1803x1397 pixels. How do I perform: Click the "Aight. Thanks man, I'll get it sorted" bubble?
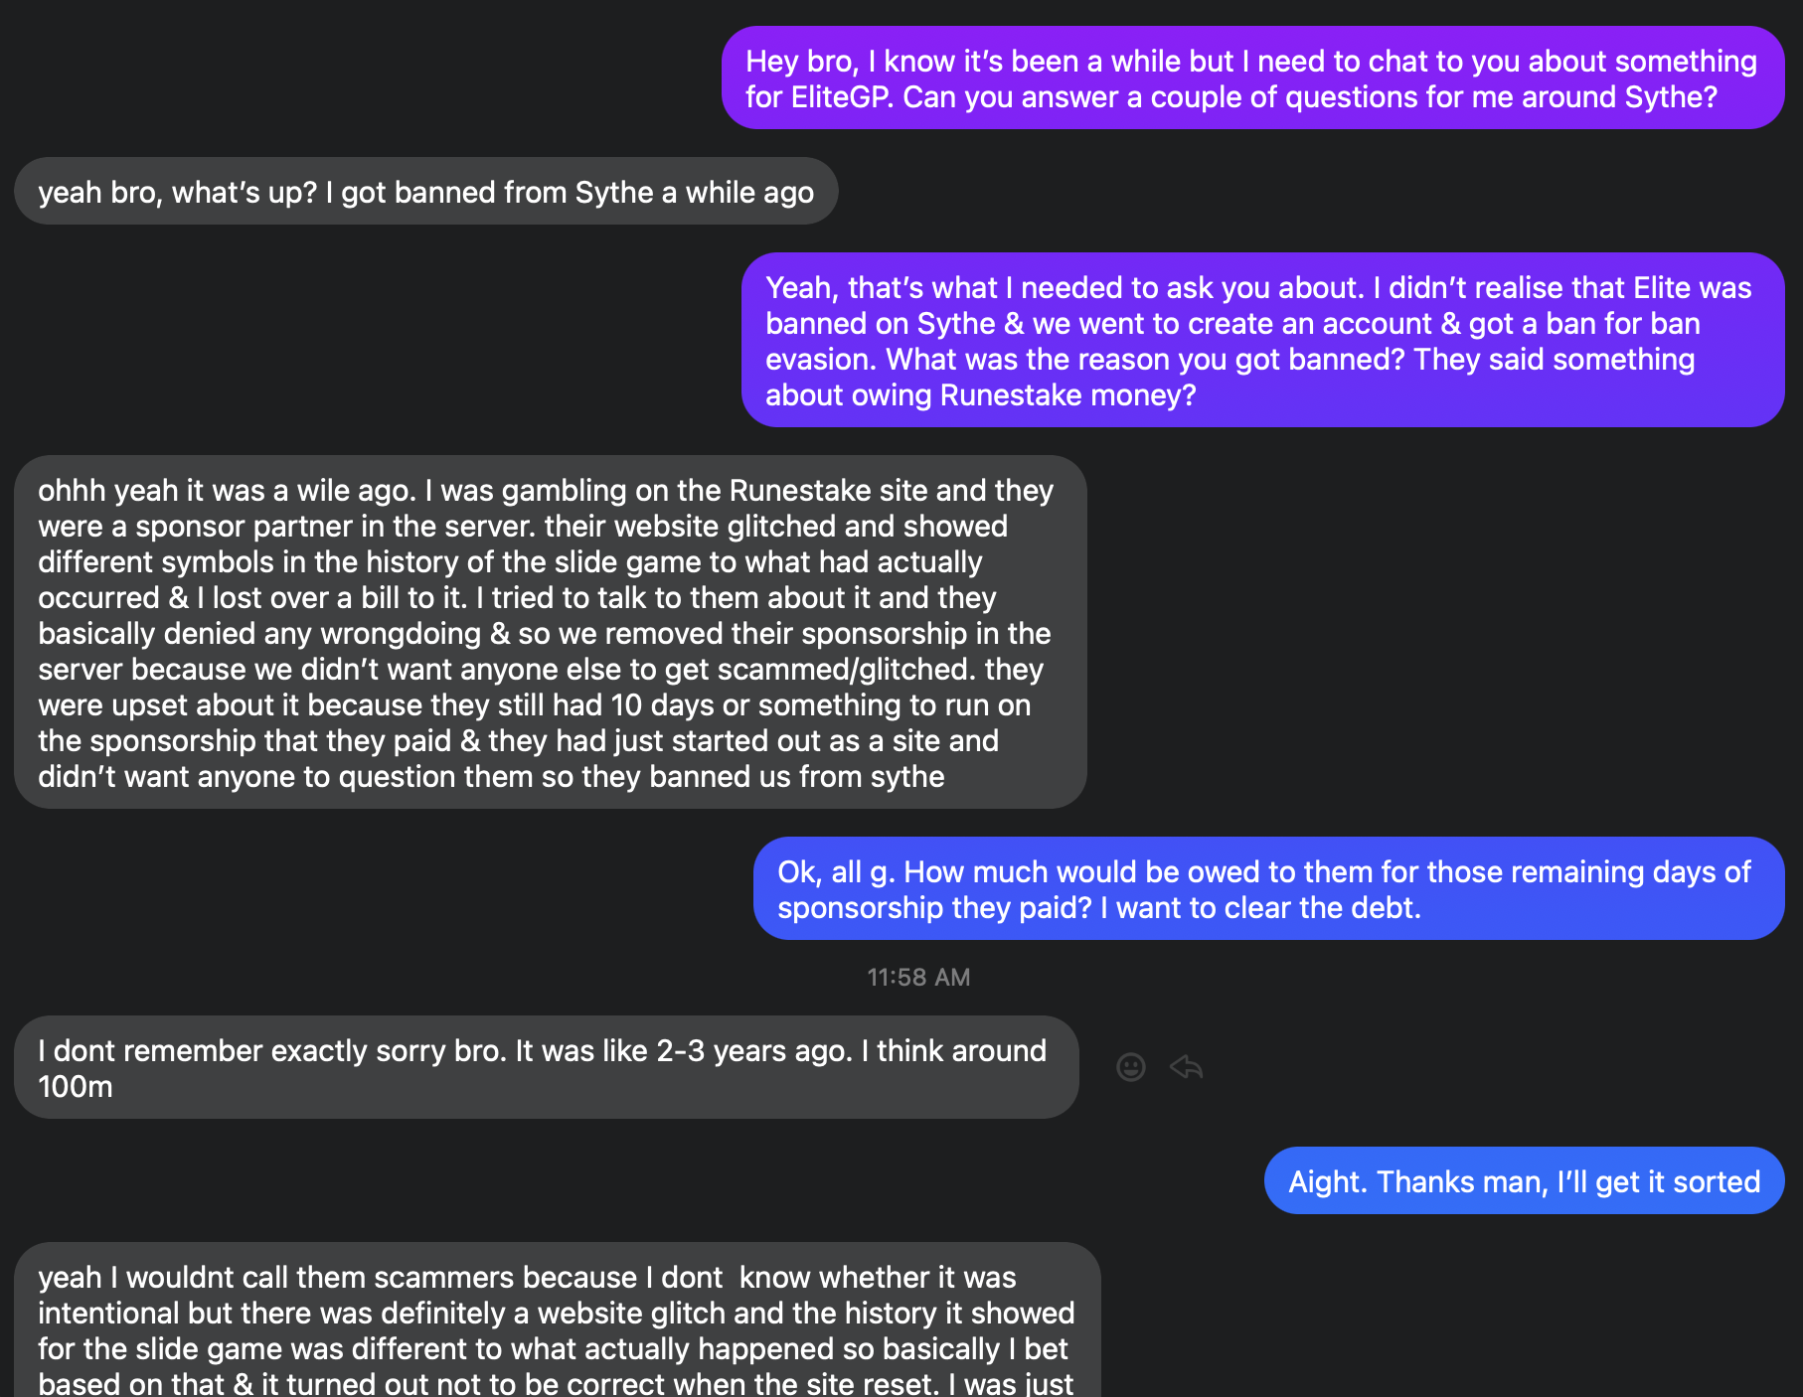tap(1525, 1181)
